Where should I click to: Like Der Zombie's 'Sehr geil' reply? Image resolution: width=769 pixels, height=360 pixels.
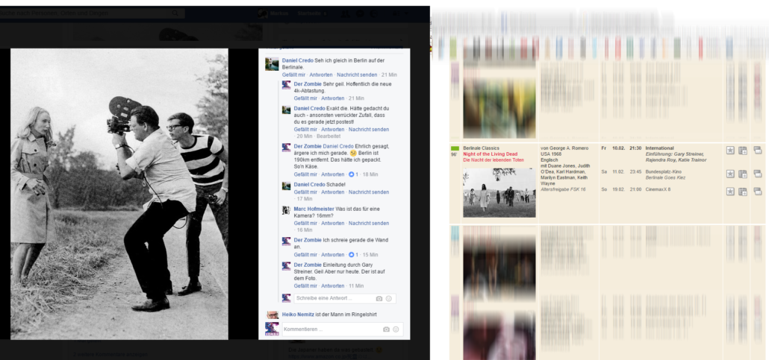coord(305,98)
